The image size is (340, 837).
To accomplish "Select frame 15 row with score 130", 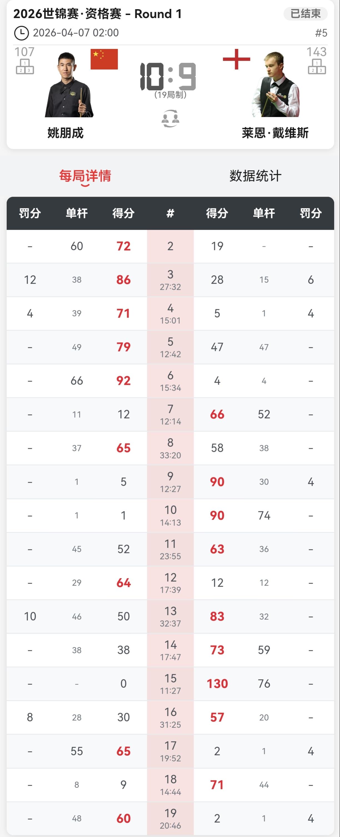I will (x=170, y=684).
